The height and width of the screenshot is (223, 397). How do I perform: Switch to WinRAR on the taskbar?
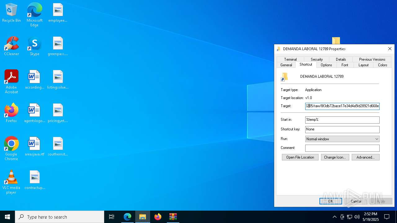pyautogui.click(x=173, y=217)
